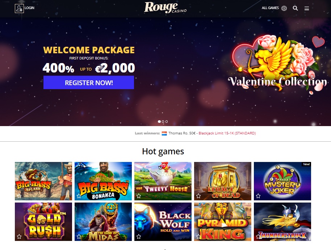Favorite Big Bass Splash with star icon
The height and width of the screenshot is (250, 331).
(x=19, y=196)
